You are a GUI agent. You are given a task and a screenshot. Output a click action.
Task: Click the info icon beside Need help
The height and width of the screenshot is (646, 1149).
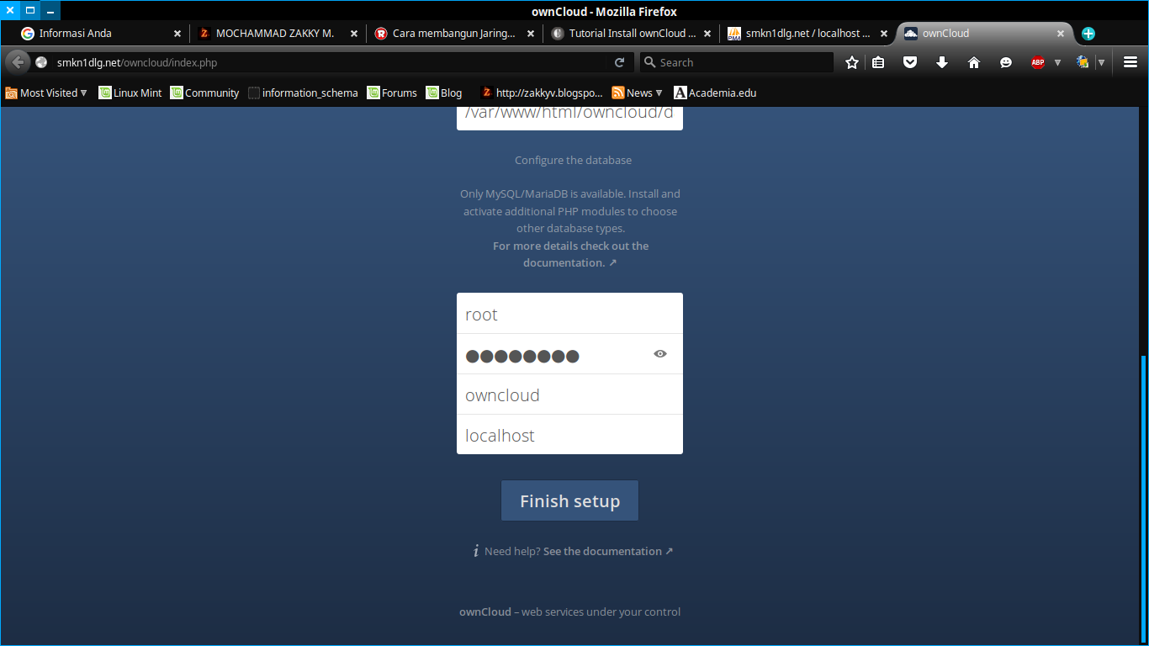click(476, 552)
